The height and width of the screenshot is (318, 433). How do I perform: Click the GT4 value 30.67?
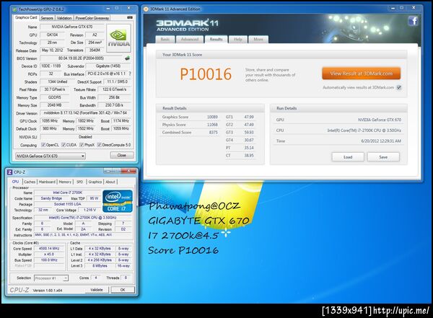tap(249, 140)
